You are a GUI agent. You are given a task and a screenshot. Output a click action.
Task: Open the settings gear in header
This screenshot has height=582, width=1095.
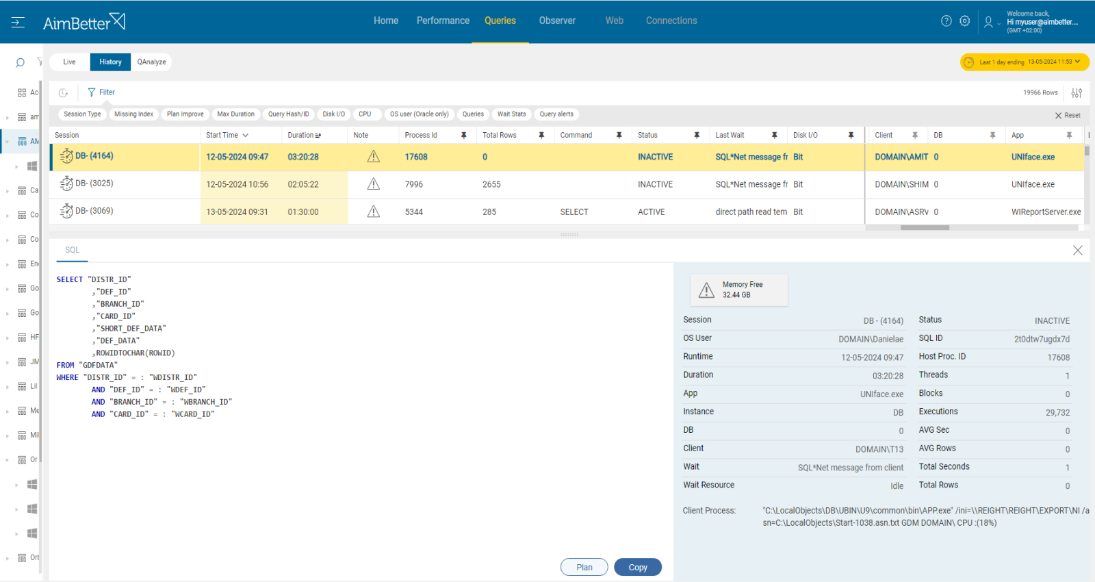point(965,21)
